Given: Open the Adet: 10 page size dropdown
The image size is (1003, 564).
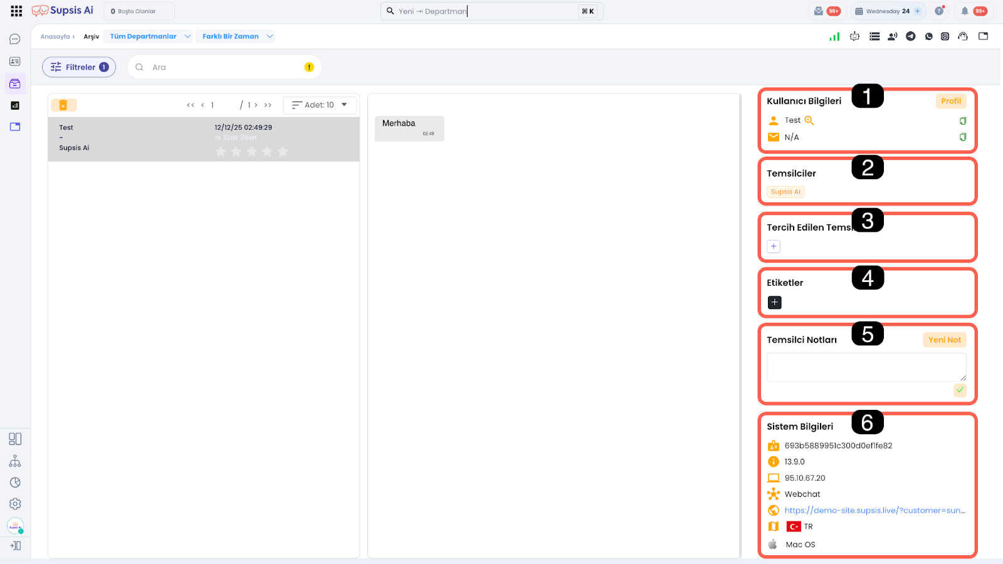Looking at the screenshot, I should click(320, 105).
